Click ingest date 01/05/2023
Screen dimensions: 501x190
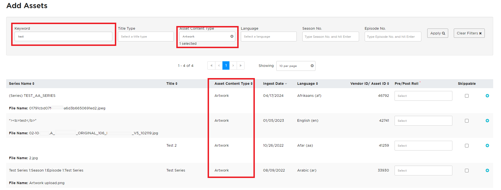274,121
